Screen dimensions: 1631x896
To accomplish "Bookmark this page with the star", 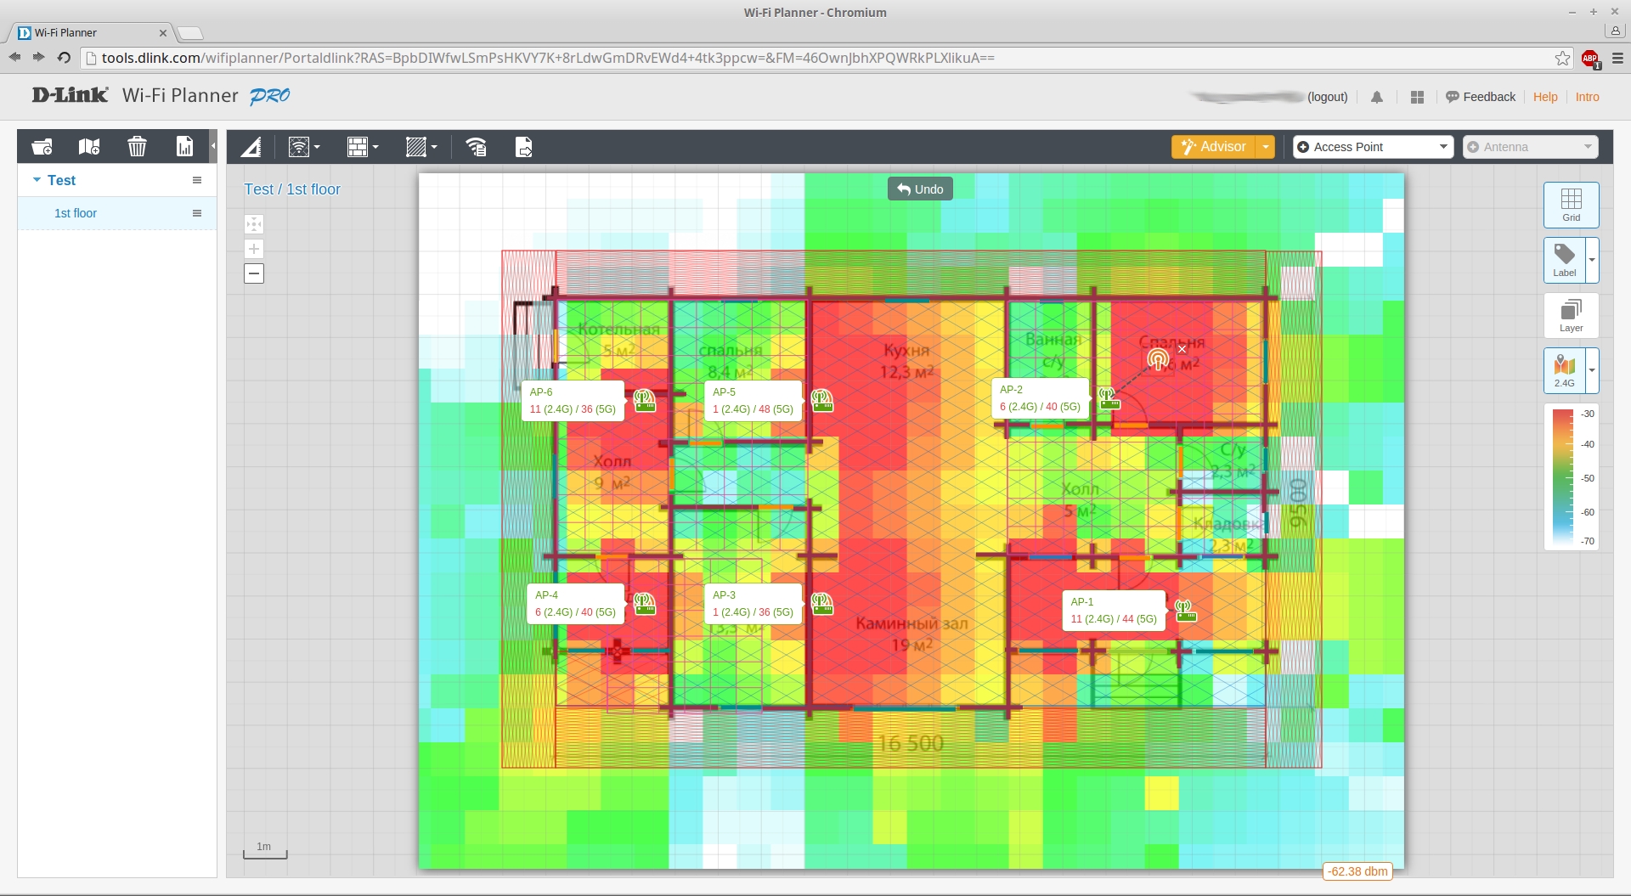I will pos(1562,58).
